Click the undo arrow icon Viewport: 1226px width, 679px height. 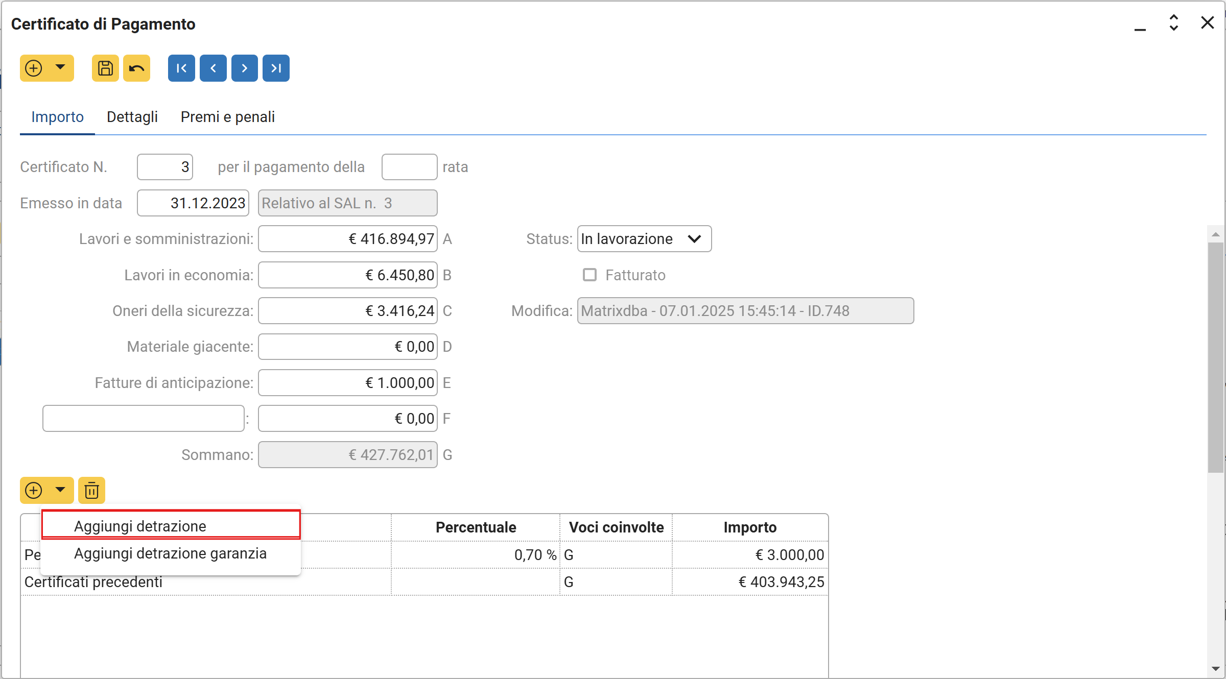click(x=136, y=68)
